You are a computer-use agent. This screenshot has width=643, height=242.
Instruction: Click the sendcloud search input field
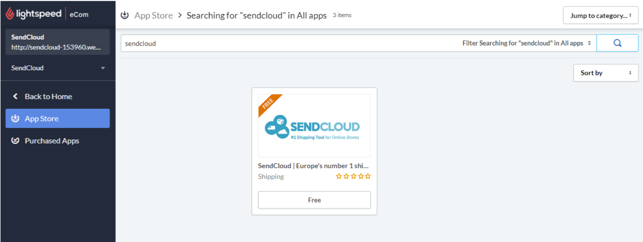point(290,43)
